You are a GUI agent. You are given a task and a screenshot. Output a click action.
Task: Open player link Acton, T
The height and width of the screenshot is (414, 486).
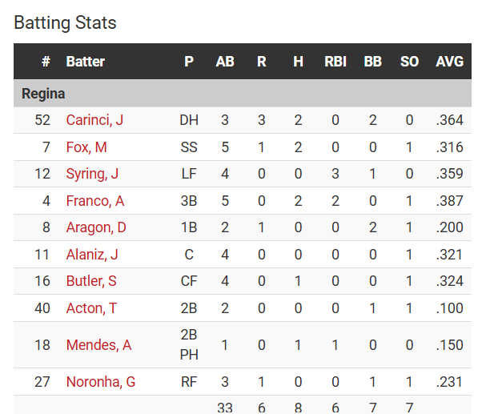(x=91, y=308)
